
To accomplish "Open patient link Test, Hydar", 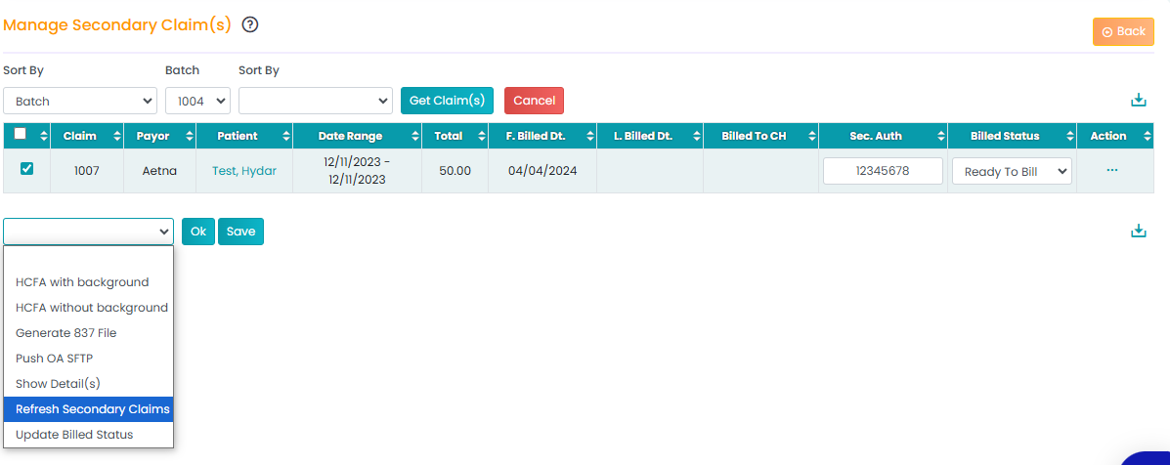I will pos(244,171).
